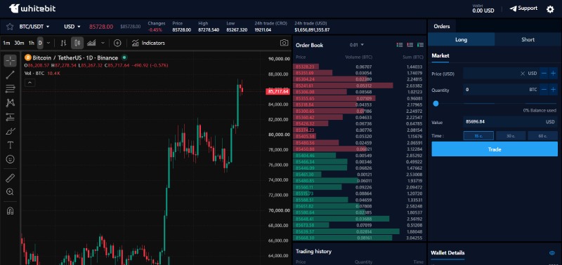
Task: Increase price with plus stepper
Action: (x=554, y=74)
